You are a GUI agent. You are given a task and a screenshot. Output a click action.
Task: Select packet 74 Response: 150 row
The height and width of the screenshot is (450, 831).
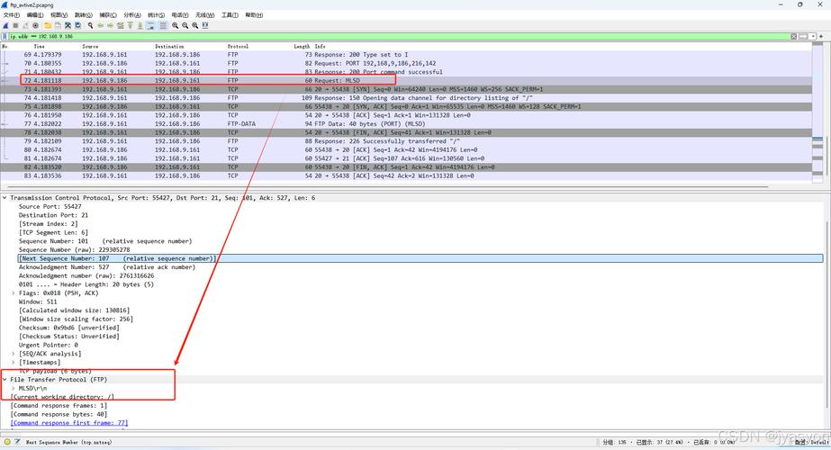point(406,97)
